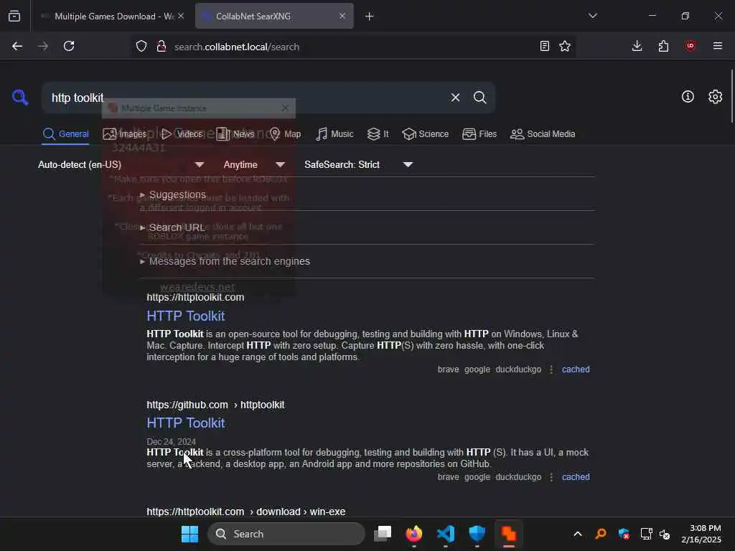Submit search with magnifier button

[x=479, y=98]
